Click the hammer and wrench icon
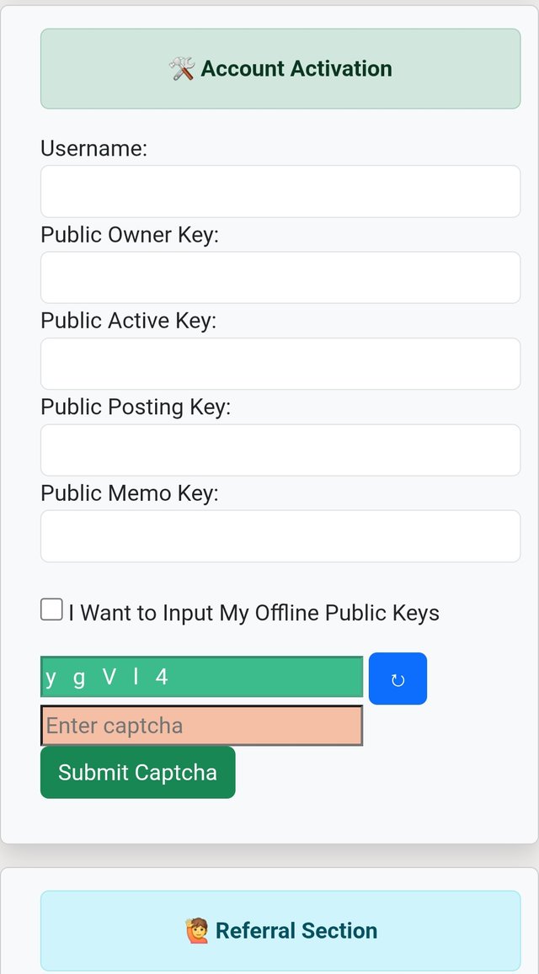Screen dimensions: 539x974 182,68
